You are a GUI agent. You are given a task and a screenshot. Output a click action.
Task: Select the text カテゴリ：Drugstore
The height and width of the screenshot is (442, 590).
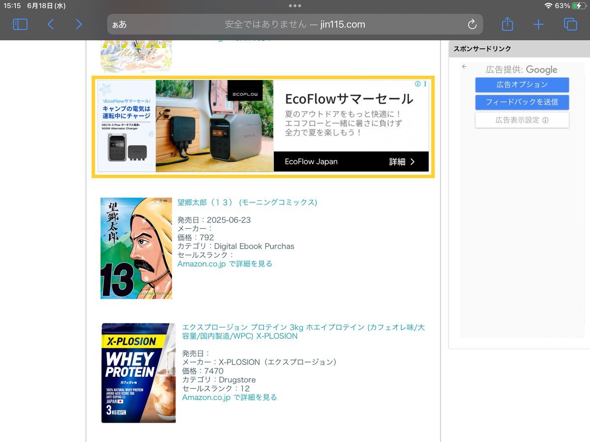pyautogui.click(x=219, y=380)
